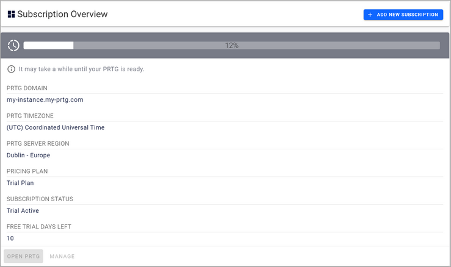Select the Coordinated Universal Time timezone value
451x267 pixels.
(x=56, y=127)
